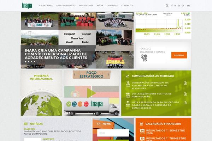Select the third carousel slide dot

click(32, 62)
